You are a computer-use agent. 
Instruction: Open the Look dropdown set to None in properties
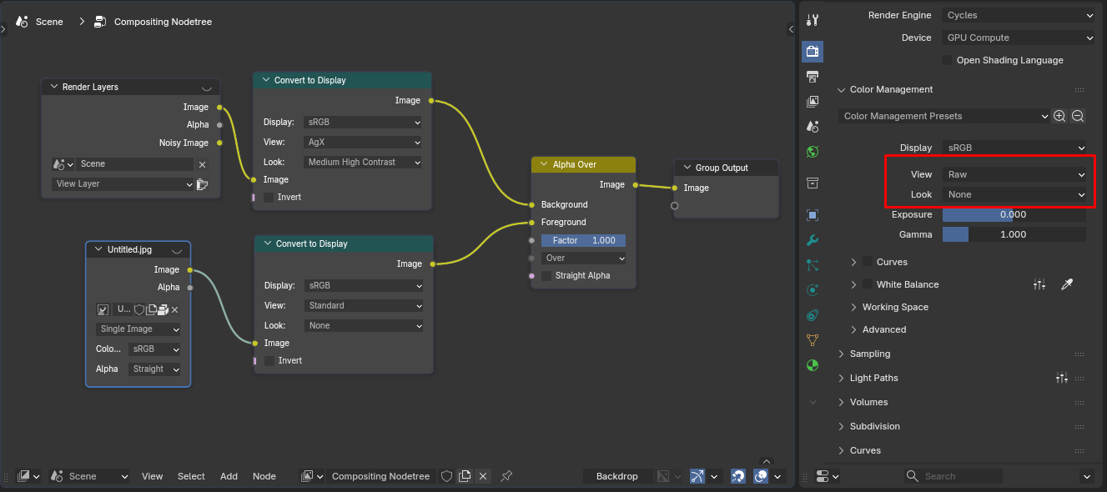(1015, 194)
